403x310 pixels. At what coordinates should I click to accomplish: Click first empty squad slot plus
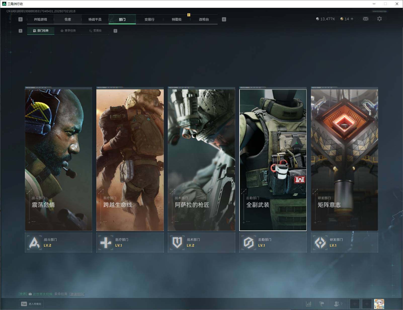coord(355,304)
